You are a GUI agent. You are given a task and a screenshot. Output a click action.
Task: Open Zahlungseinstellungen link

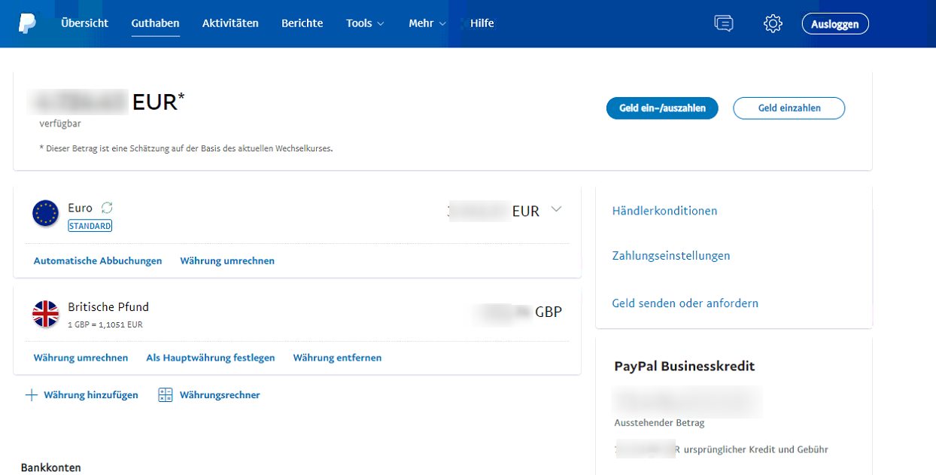[671, 256]
